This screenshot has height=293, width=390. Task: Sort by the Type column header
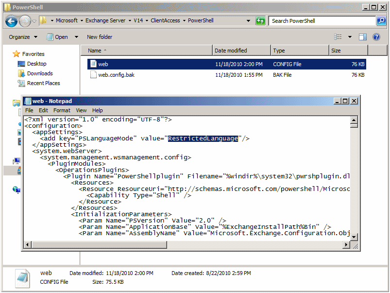[x=300, y=51]
